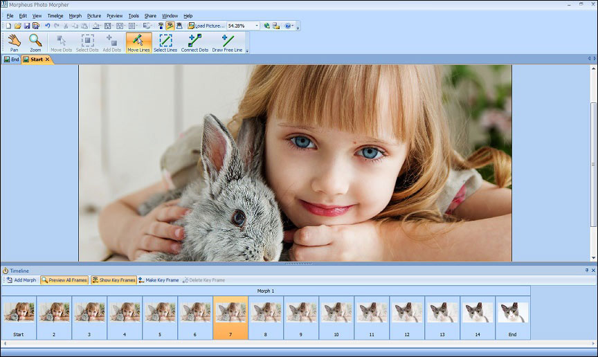Click the Open folder icon
The image size is (598, 357).
[x=17, y=26]
